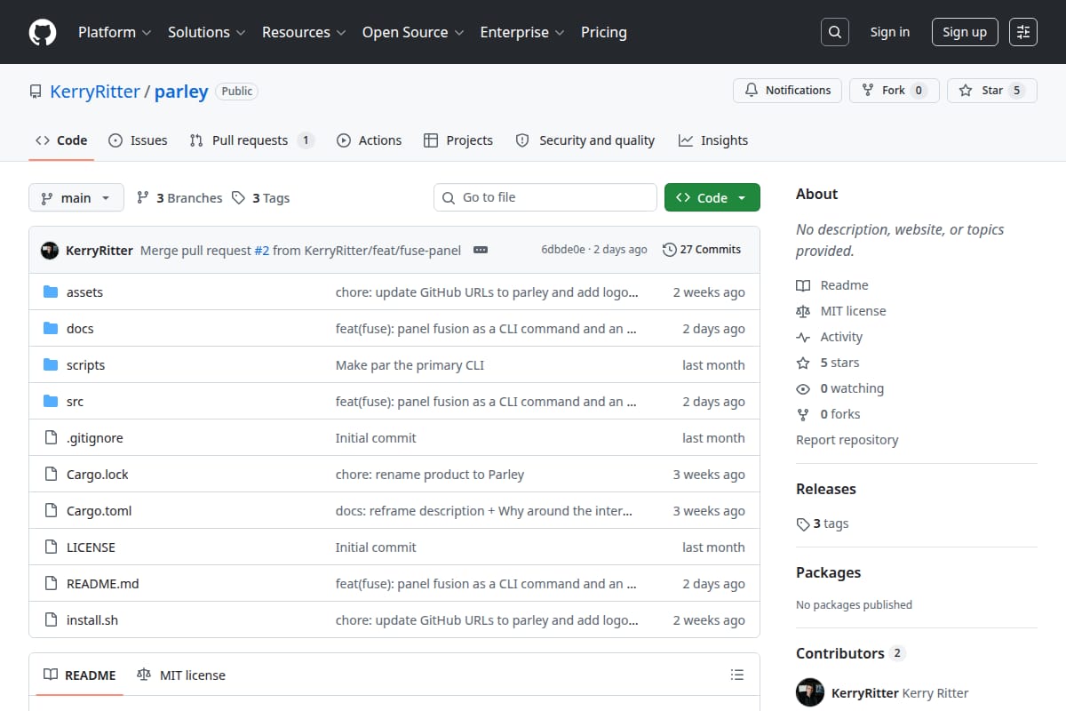The height and width of the screenshot is (711, 1066).
Task: Open the Enterprise dropdown menu
Action: coord(522,32)
